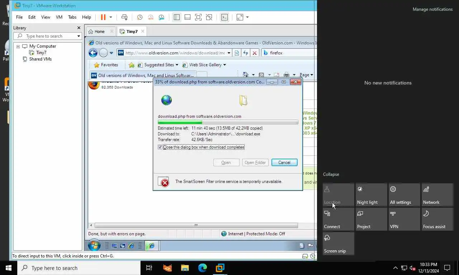Screen dimensions: 459x275
Task: Click the IE horizontal scrollbar
Action: [196, 225]
